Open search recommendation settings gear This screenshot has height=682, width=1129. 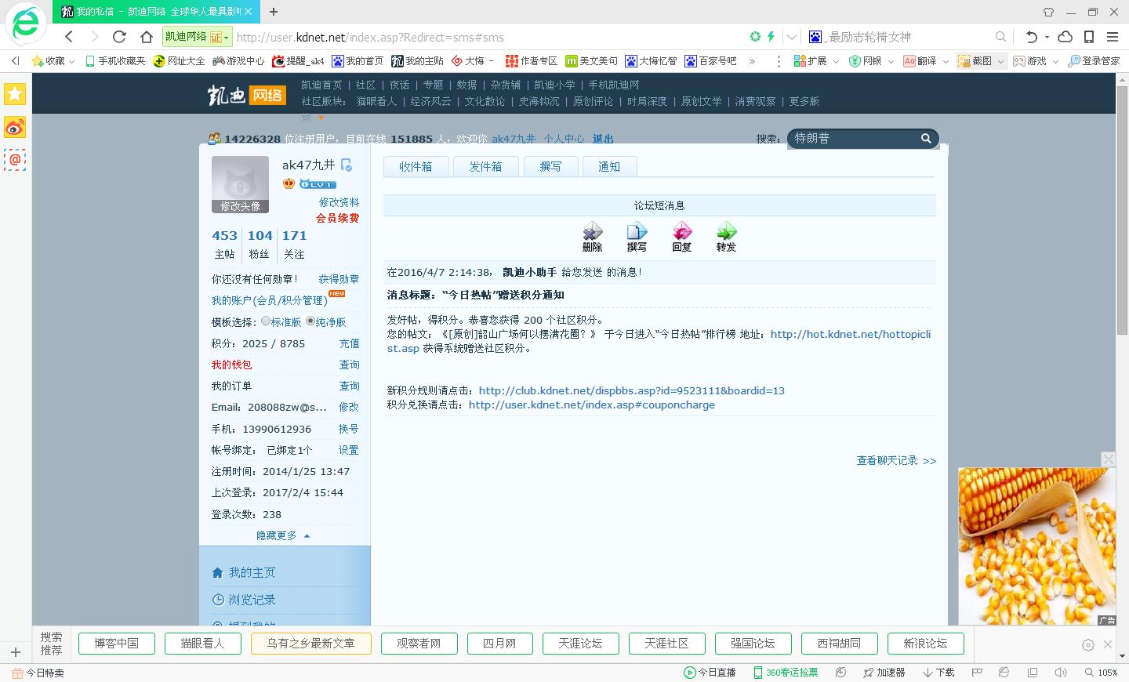pyautogui.click(x=1087, y=644)
